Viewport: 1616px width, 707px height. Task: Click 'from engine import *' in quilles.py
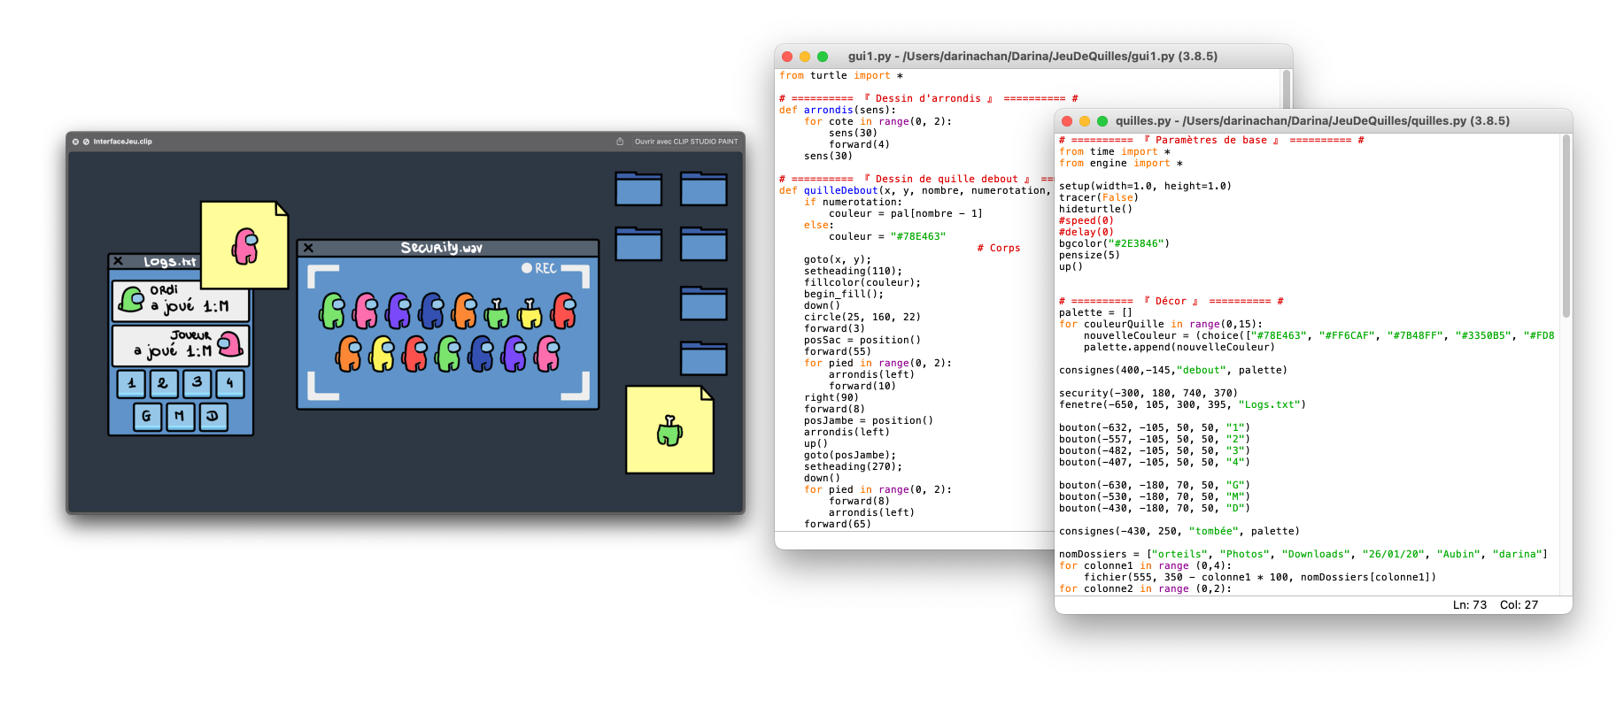[1121, 164]
